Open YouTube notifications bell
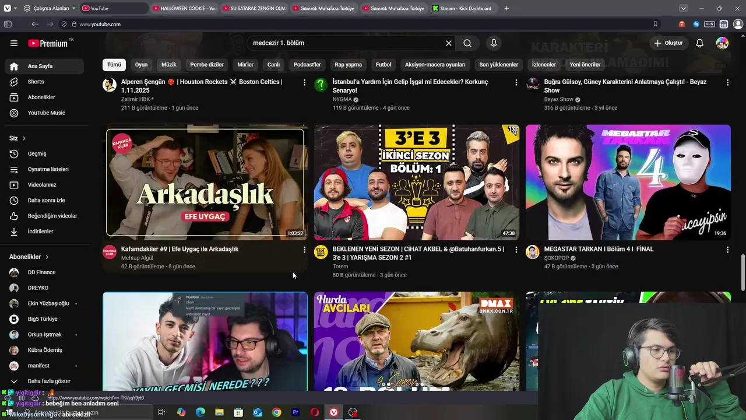 (x=700, y=43)
